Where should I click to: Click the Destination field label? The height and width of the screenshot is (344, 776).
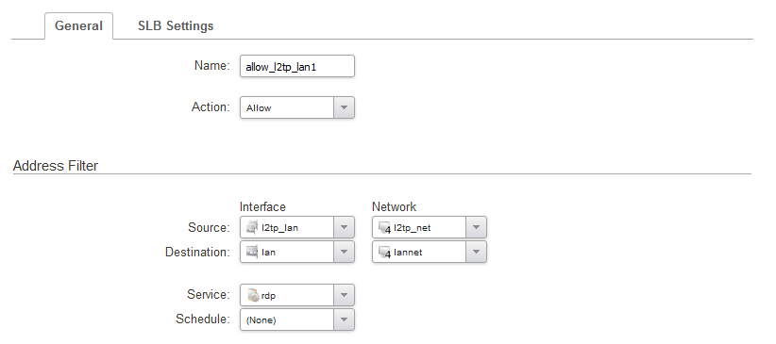pos(197,252)
